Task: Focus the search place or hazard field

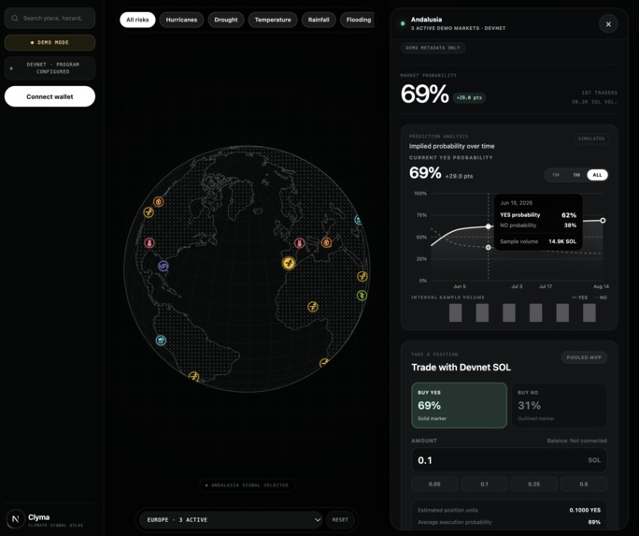Action: click(x=50, y=19)
